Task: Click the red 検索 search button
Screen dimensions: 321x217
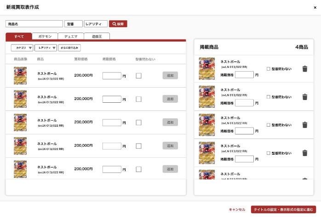Action: click(118, 24)
